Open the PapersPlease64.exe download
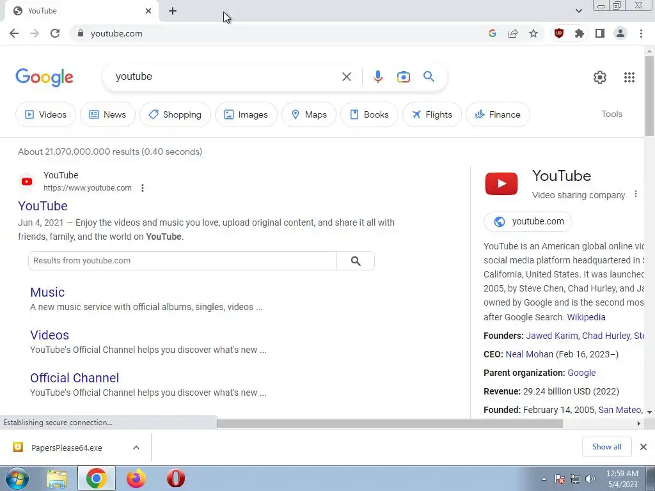Screen dimensions: 655x491 pos(67,448)
